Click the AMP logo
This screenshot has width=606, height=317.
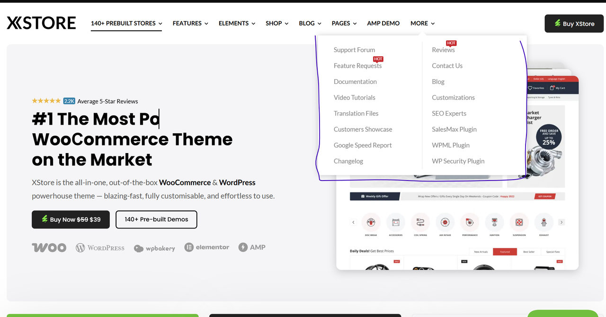252,247
